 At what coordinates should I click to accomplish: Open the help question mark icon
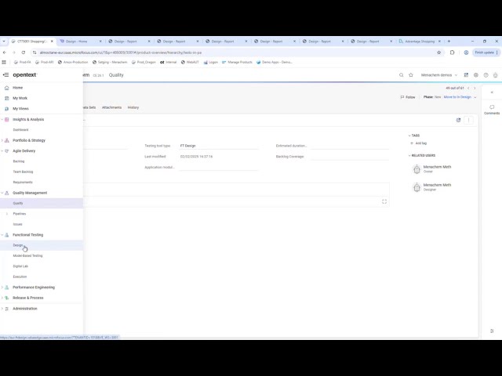(486, 75)
